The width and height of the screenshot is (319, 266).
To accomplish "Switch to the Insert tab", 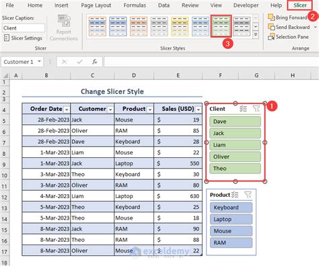I will pos(61,5).
